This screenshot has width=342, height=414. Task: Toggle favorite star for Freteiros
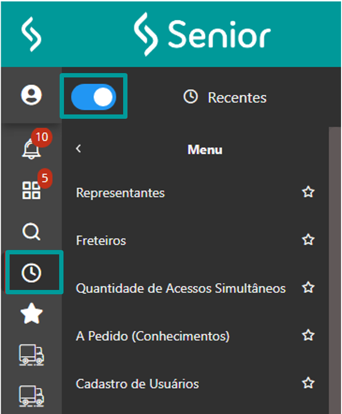point(308,240)
